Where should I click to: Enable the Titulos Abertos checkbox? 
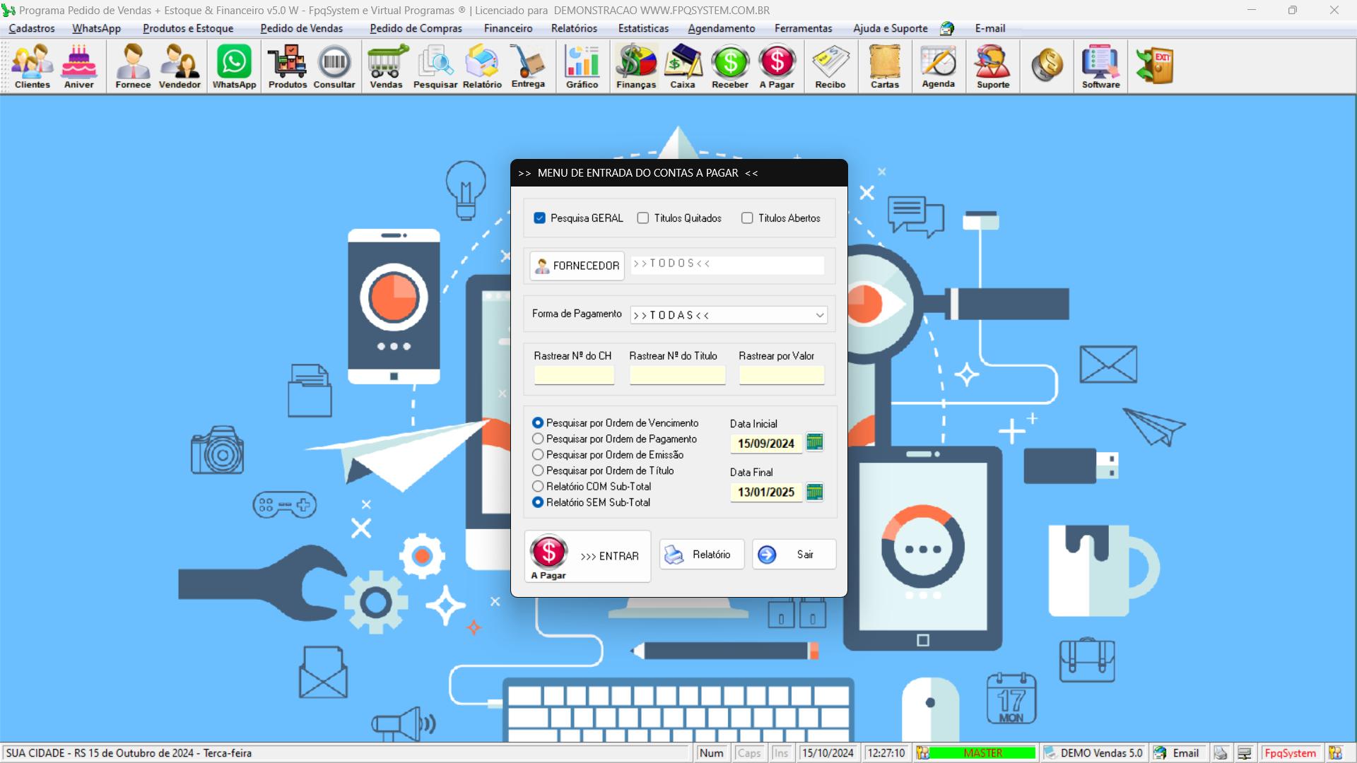point(747,218)
